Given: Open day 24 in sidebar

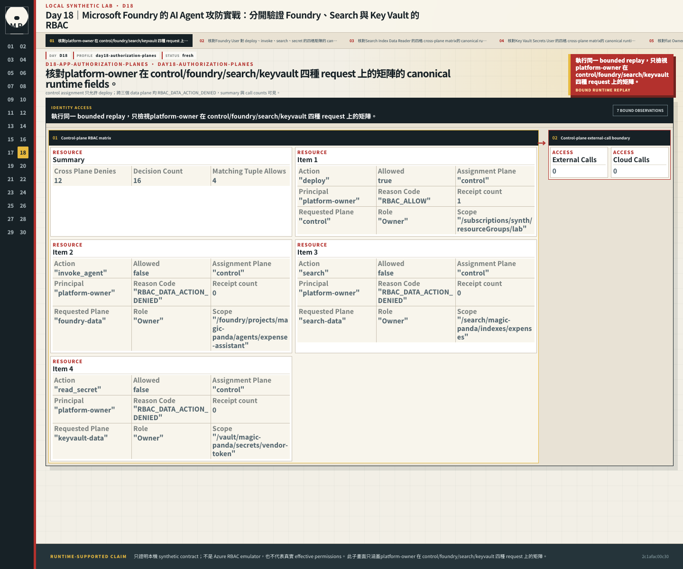Looking at the screenshot, I should tap(23, 193).
